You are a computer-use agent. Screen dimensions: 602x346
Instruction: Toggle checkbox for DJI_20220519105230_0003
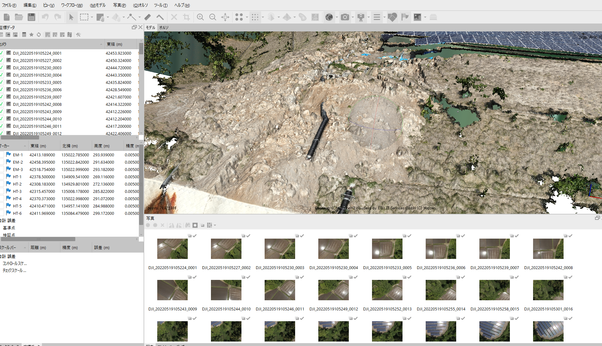click(x=2, y=68)
